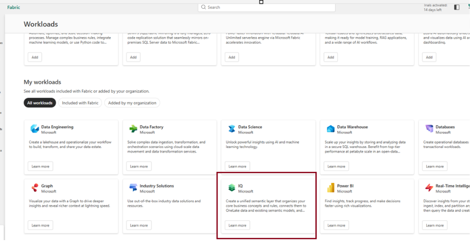Open Learn more for Databases
This screenshot has height=250, width=470.
(x=435, y=166)
